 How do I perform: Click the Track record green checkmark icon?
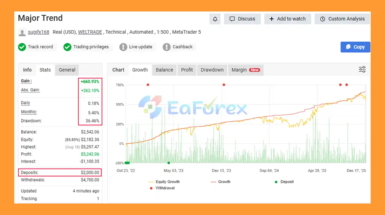pyautogui.click(x=22, y=47)
